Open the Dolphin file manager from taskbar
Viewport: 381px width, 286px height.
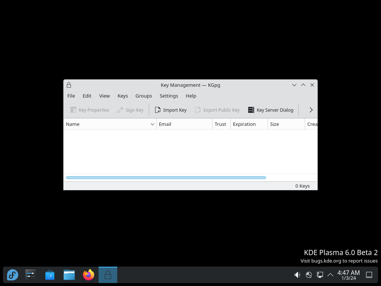(69, 275)
